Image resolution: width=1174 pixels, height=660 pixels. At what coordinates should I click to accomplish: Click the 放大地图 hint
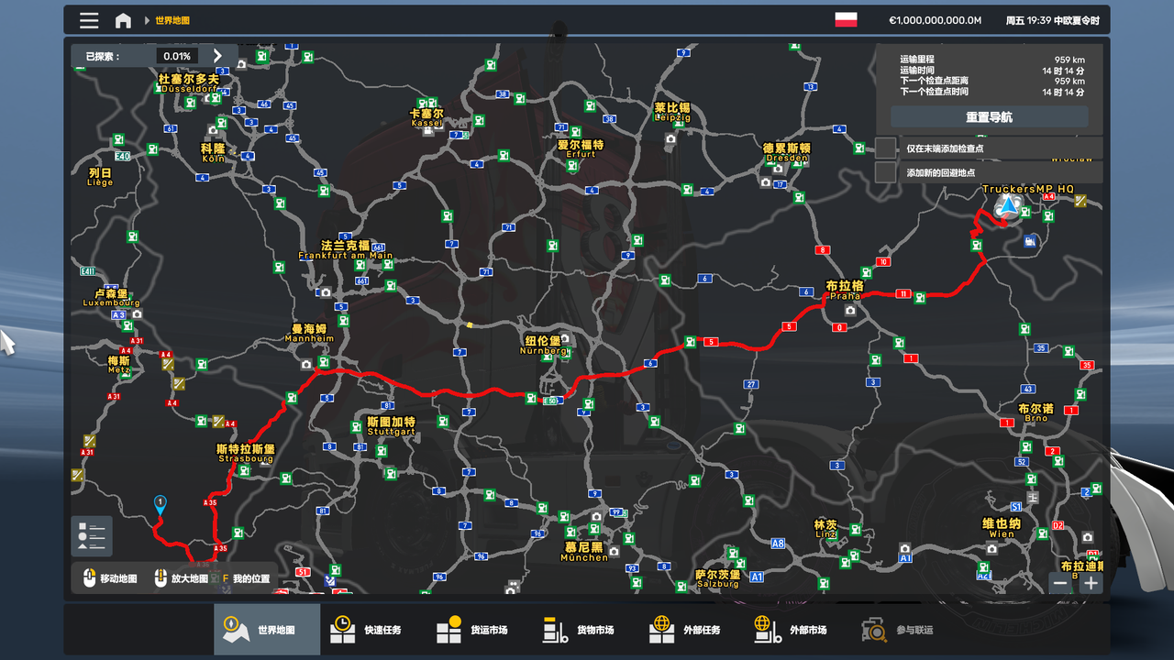point(190,579)
